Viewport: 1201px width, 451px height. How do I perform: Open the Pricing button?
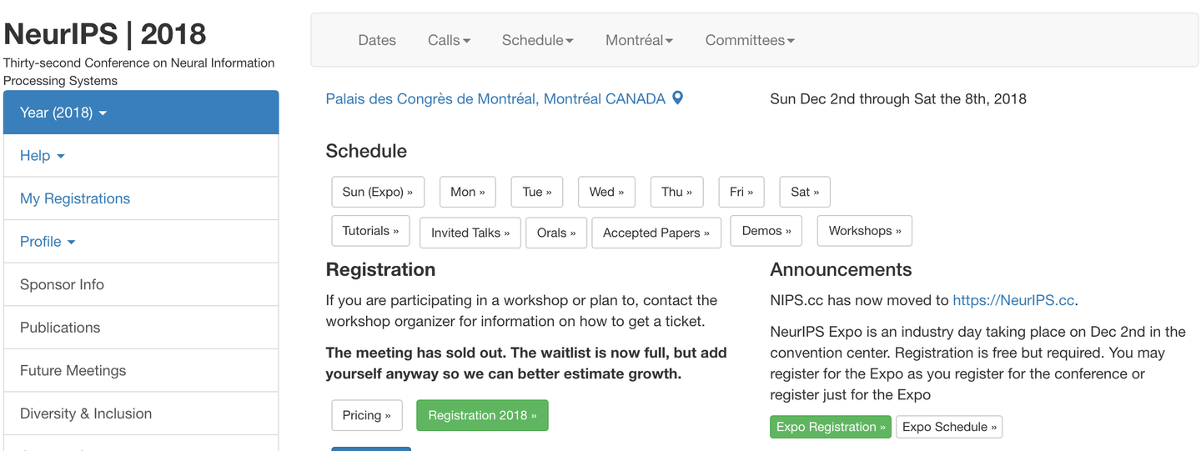[366, 415]
